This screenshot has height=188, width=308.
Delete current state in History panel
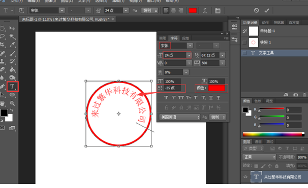pos(304,95)
